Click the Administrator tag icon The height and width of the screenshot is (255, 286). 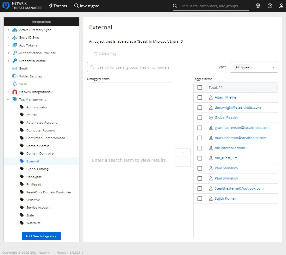[22, 107]
